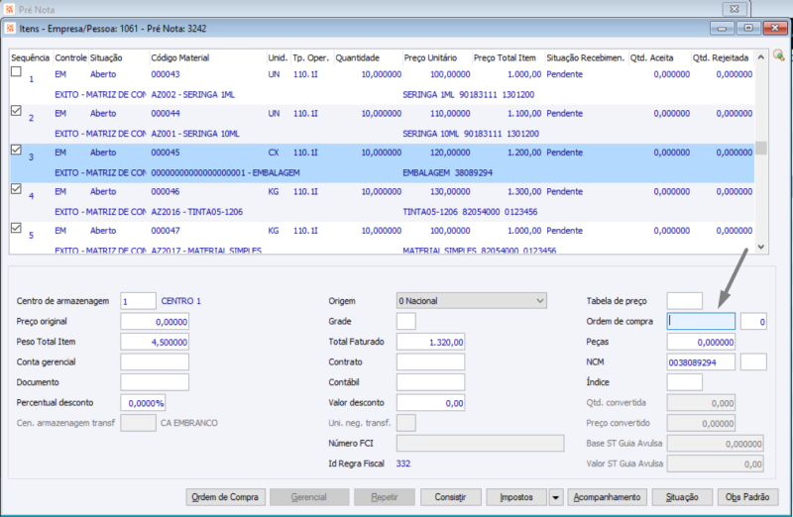
Task: Expand the arrow next to Impostos
Action: point(555,497)
